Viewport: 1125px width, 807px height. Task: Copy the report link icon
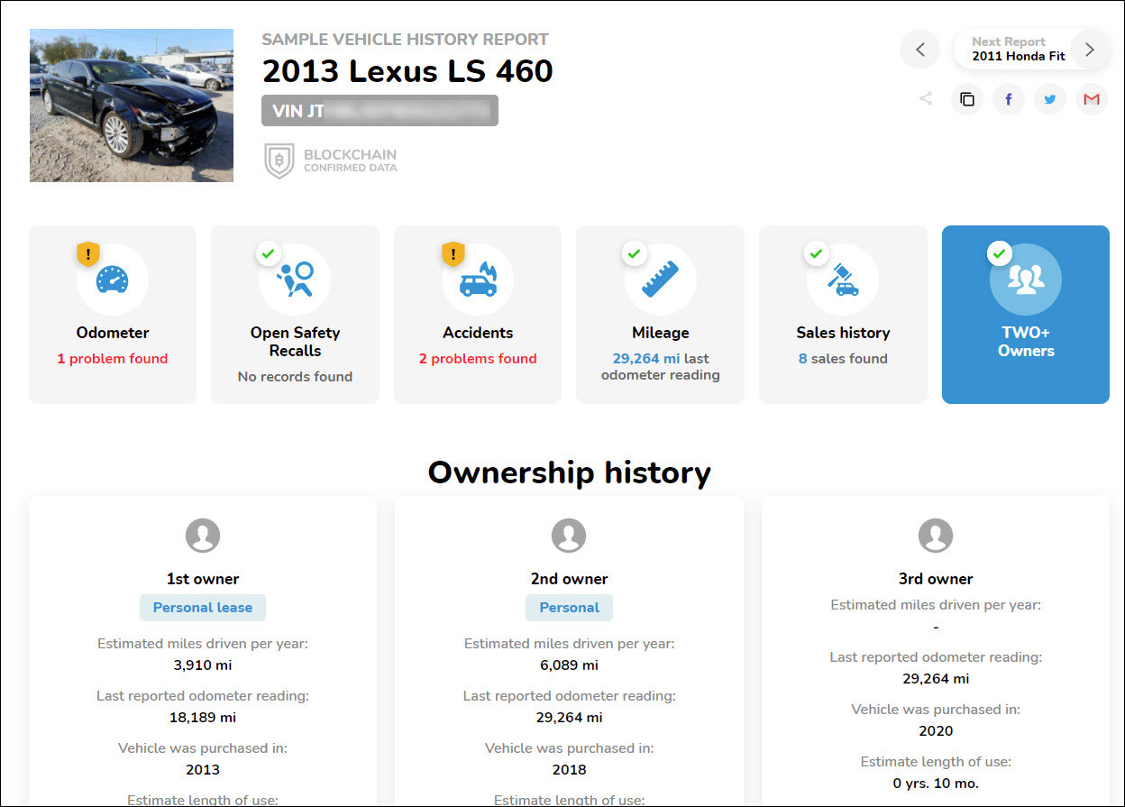(x=967, y=99)
